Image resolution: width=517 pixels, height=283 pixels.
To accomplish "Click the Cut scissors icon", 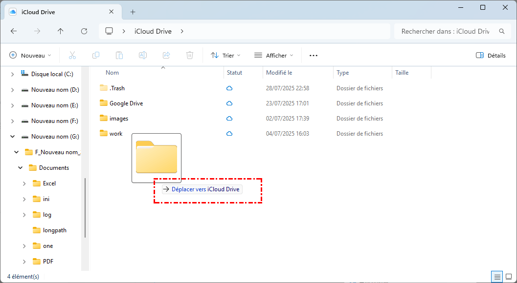I will [72, 55].
